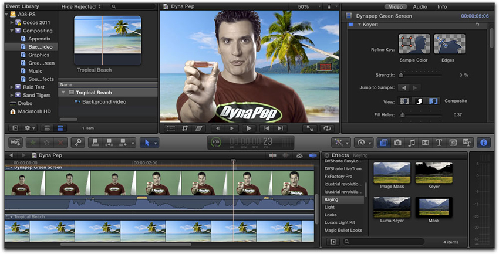
Task: Select the Sample Color refine key tool
Action: point(414,44)
